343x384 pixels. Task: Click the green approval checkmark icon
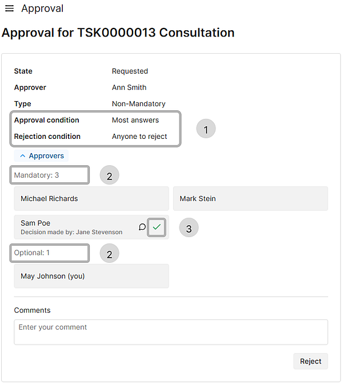tap(157, 227)
